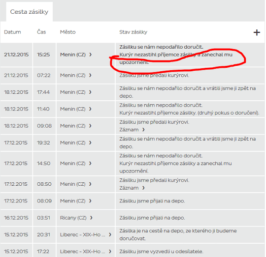Expand Liberec - XIX-Ho entry at 17:22
266x257 pixels.
click(110, 252)
